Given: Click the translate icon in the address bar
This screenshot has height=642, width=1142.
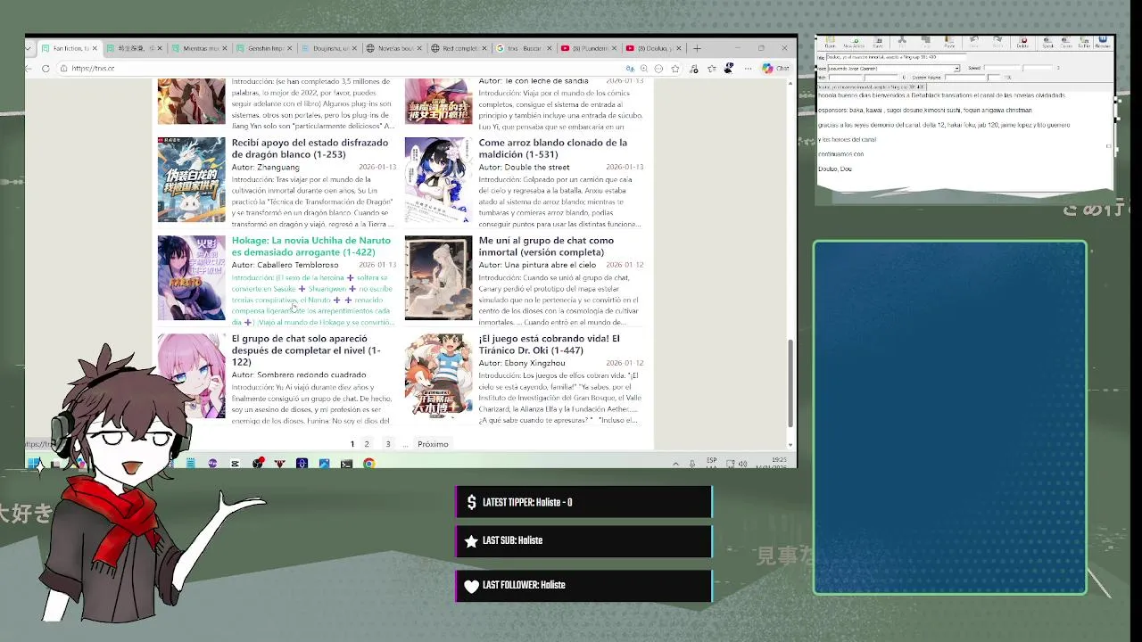Looking at the screenshot, I should click(630, 69).
